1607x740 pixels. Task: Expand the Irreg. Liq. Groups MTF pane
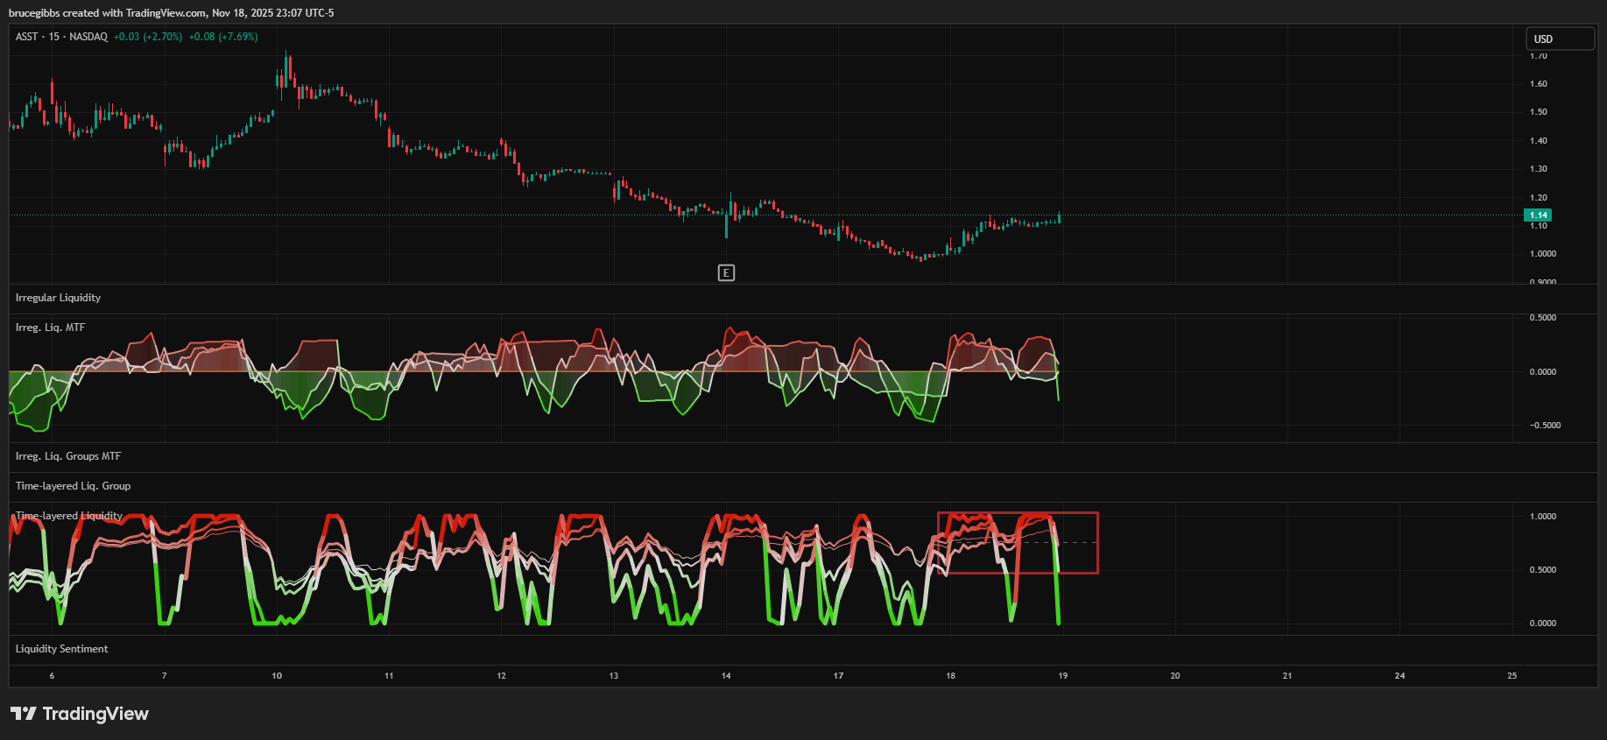[68, 456]
